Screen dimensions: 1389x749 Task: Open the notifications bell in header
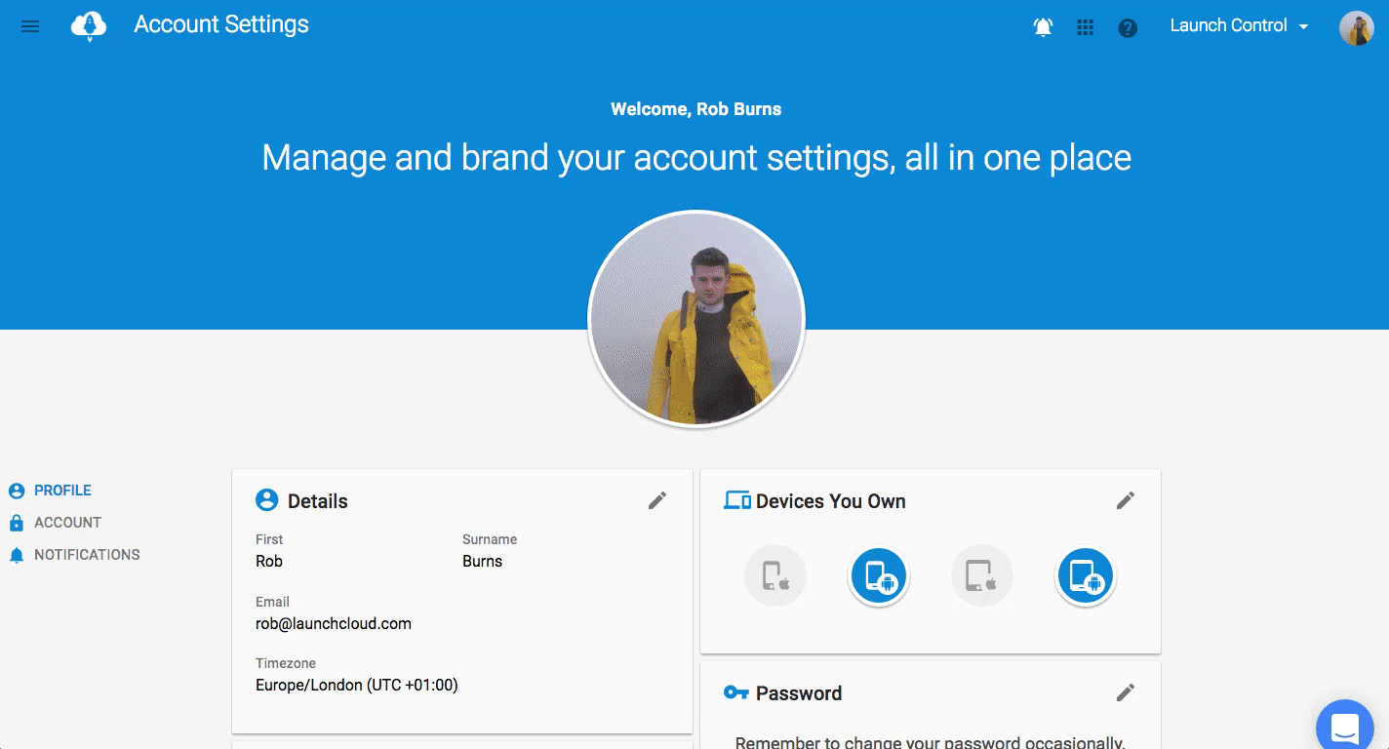1043,27
